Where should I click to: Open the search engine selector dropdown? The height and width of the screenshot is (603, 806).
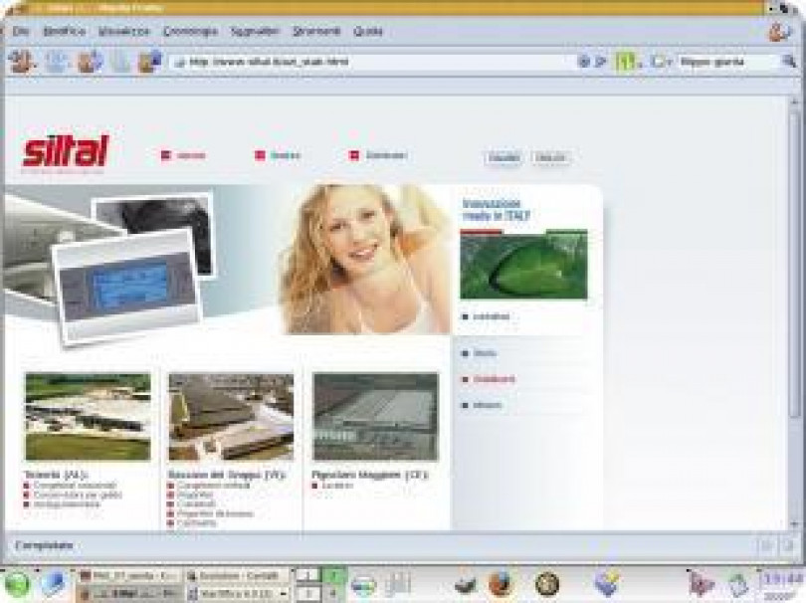tap(664, 62)
